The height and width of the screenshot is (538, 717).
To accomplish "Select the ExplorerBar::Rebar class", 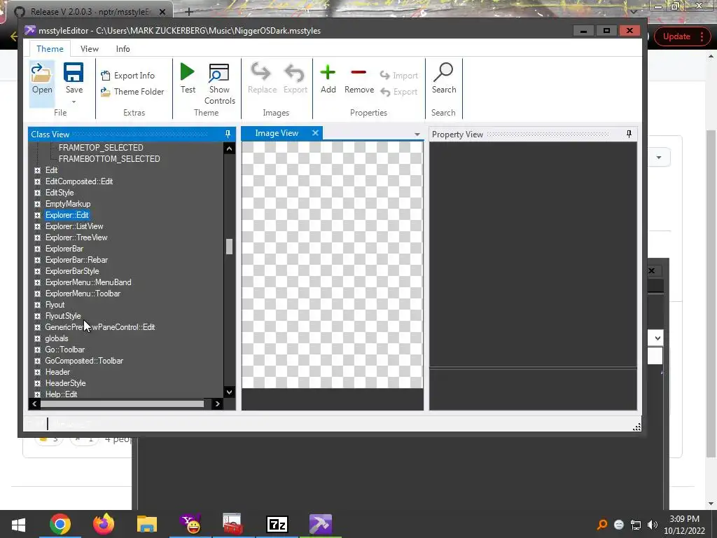I will (76, 260).
